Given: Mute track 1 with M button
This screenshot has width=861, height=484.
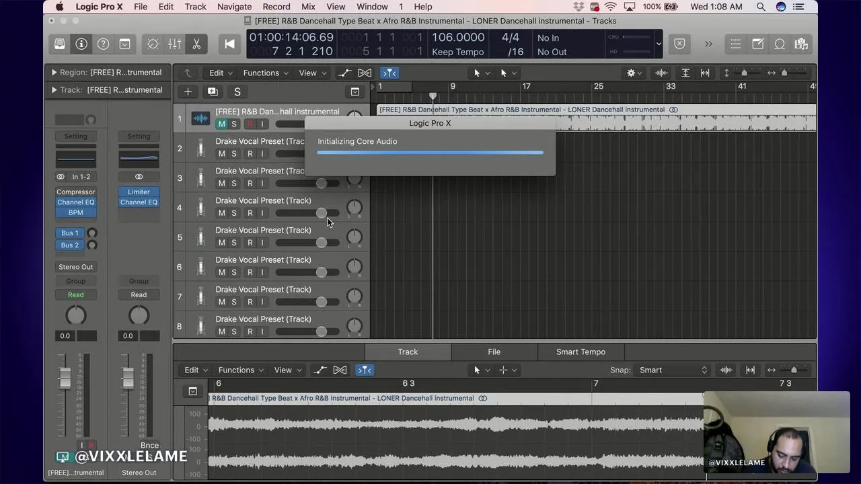Looking at the screenshot, I should tap(221, 124).
